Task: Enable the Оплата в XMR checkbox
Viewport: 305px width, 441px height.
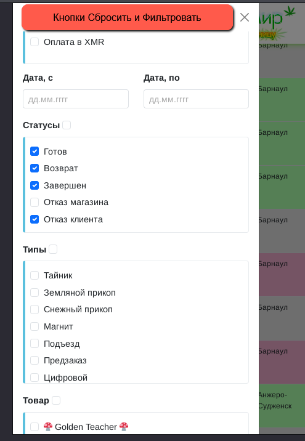Action: [x=35, y=42]
